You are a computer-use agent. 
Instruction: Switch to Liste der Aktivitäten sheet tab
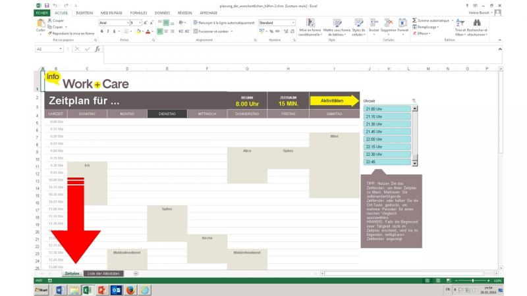pyautogui.click(x=103, y=273)
